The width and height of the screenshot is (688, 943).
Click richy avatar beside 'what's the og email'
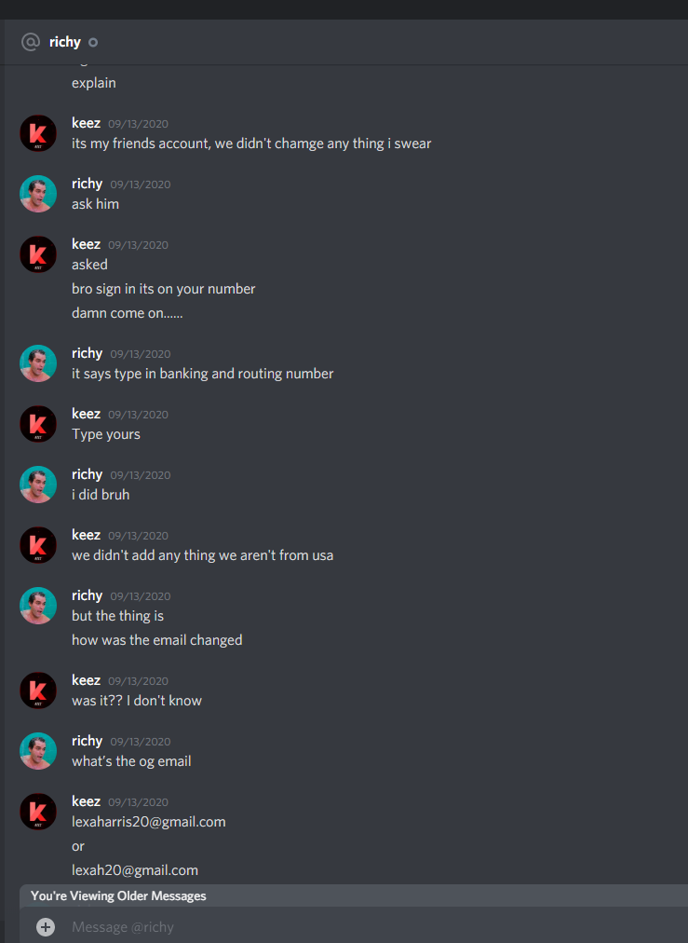pyautogui.click(x=38, y=750)
